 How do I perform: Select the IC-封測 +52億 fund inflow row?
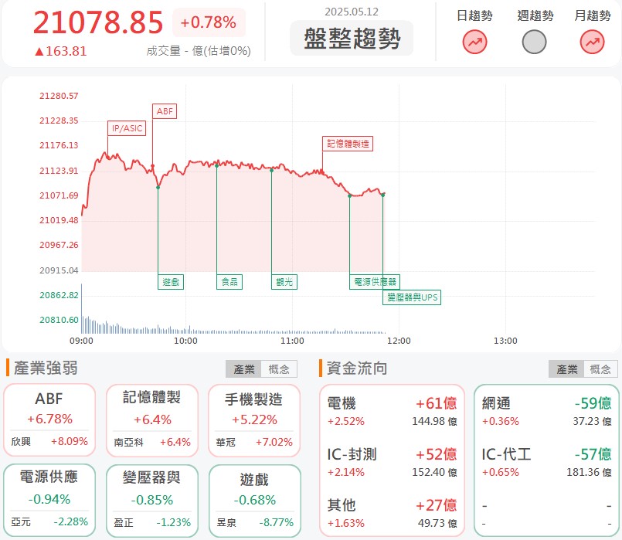(x=392, y=463)
